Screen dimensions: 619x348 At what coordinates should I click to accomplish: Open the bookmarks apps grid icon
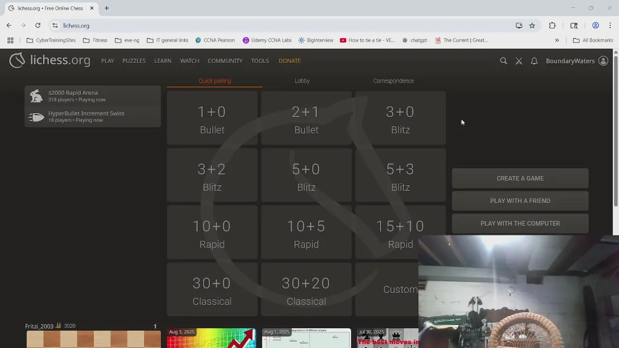click(x=10, y=40)
